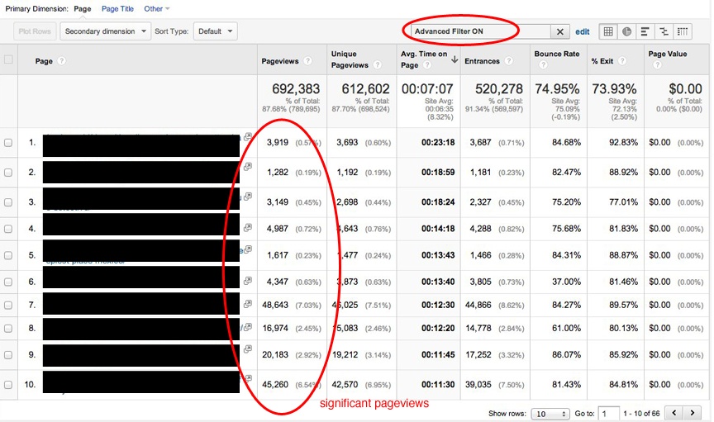
Task: Select the checkbox for row 7
Action: (9, 305)
